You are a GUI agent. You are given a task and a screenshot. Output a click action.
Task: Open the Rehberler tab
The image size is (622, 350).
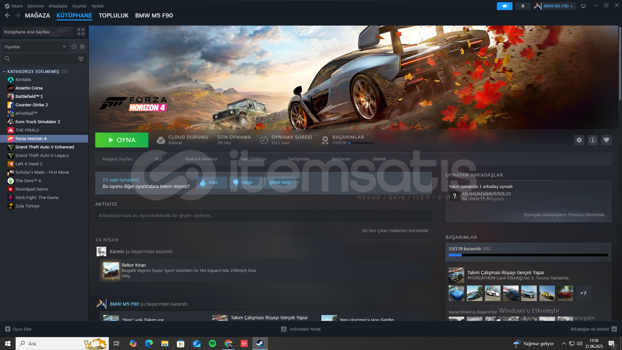click(341, 159)
